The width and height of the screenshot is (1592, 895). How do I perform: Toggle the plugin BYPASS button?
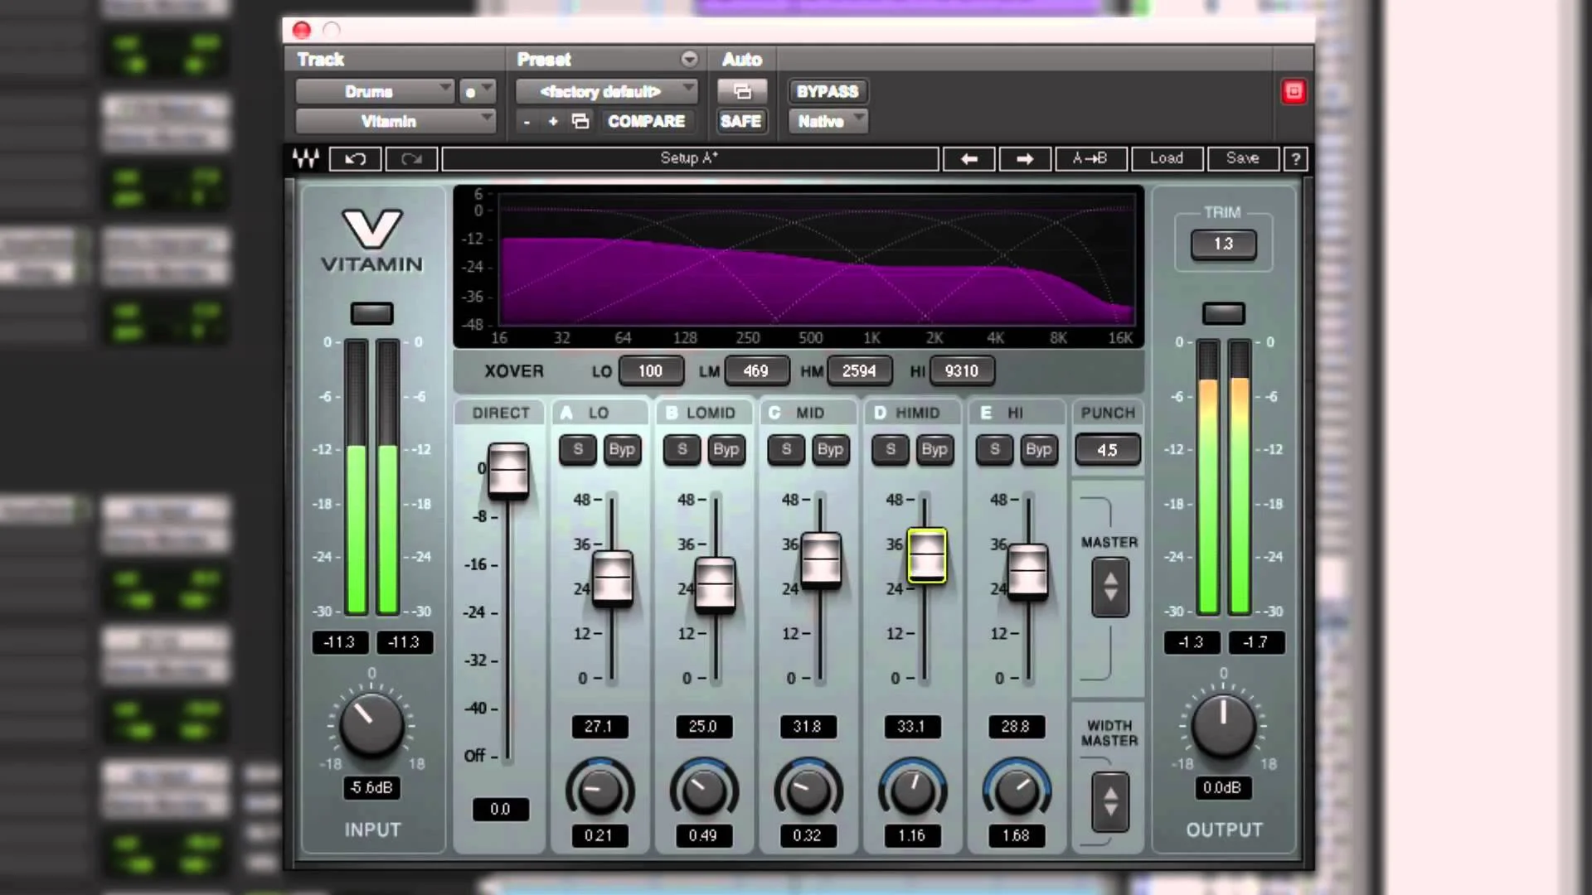(827, 91)
